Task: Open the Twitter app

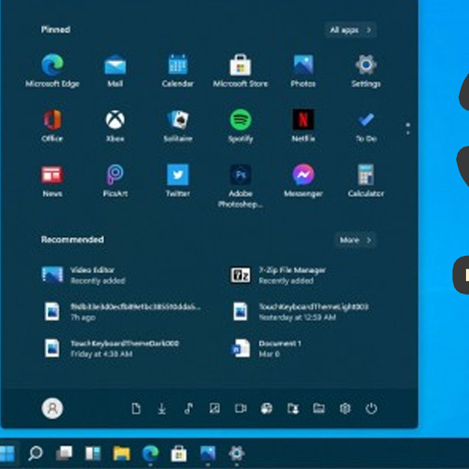Action: [178, 180]
